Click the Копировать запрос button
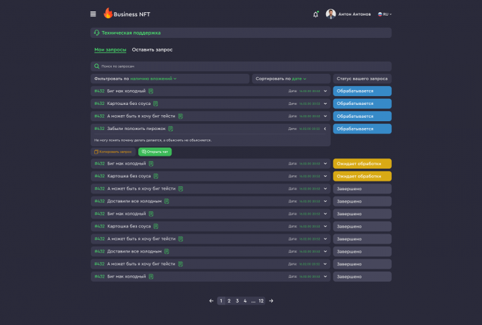This screenshot has width=482, height=325. (x=113, y=152)
